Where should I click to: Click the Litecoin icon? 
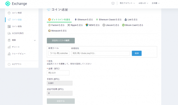tap(104, 25)
